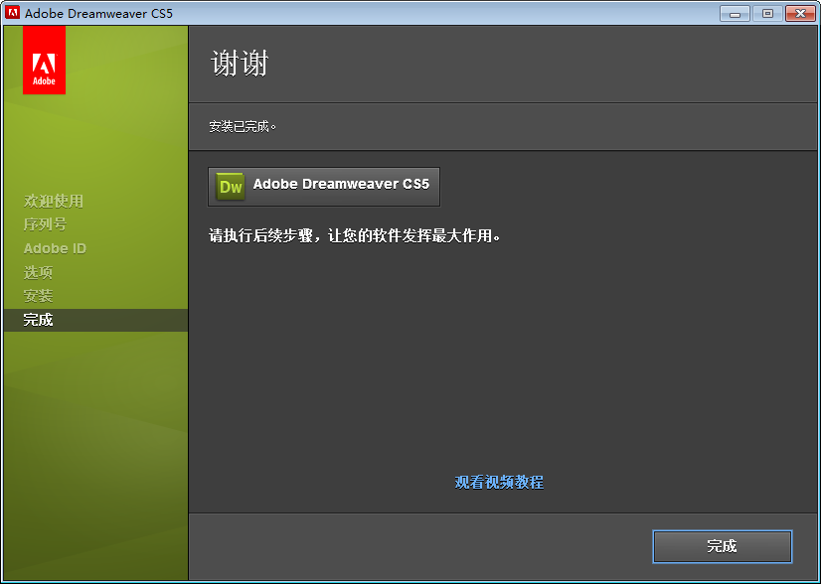Click the Adobe Dreamweaver CS5 window title text
This screenshot has height=584, width=821.
click(98, 13)
